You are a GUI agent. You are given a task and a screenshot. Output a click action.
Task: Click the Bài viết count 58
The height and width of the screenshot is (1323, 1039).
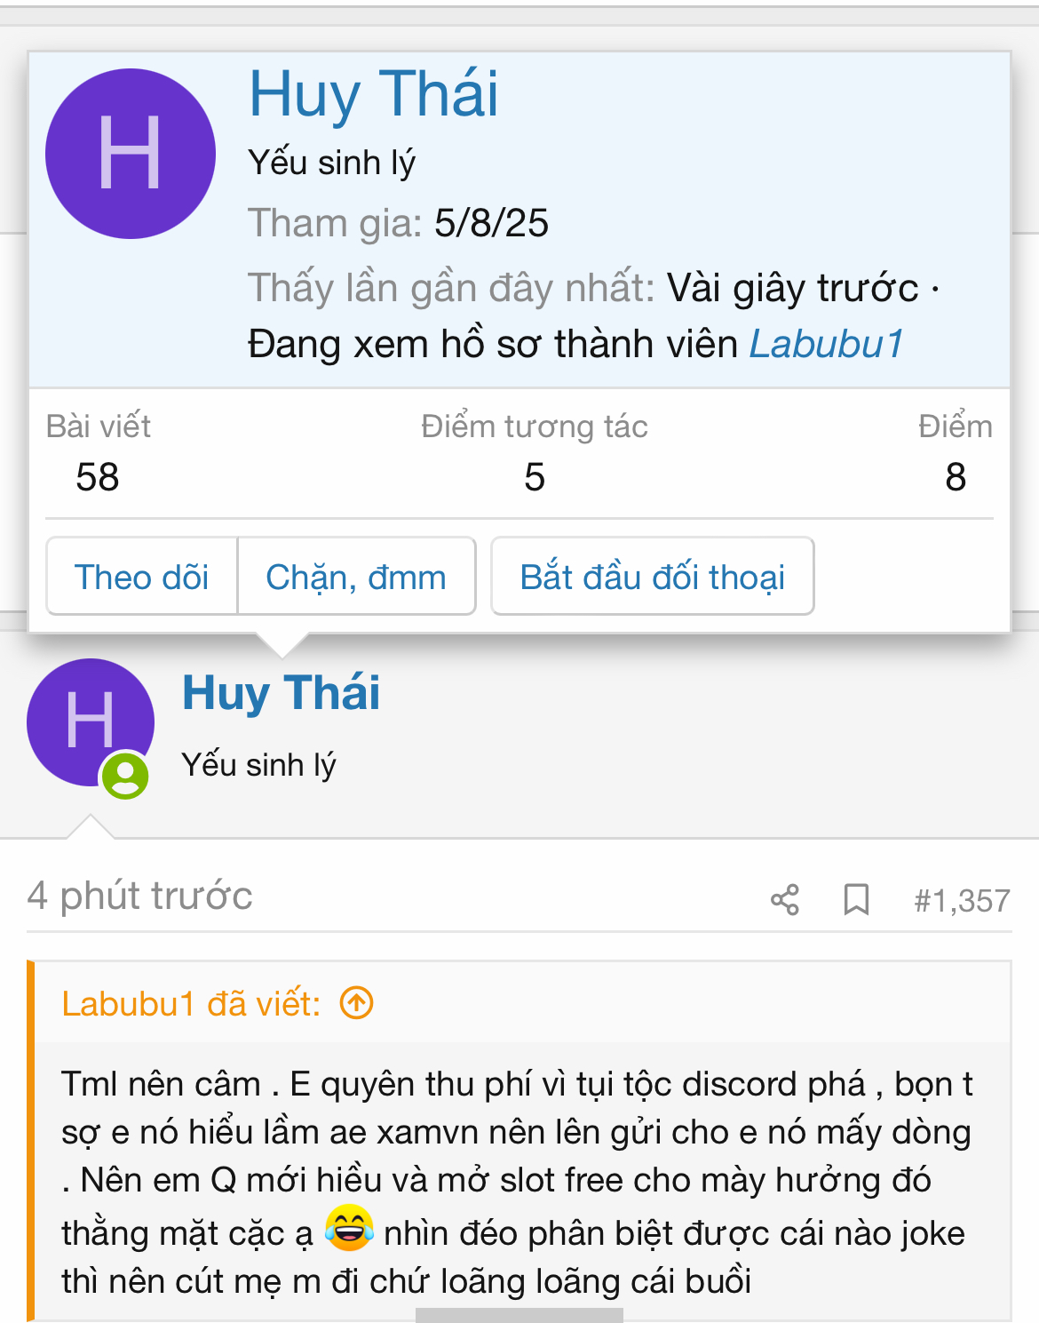[x=98, y=477]
